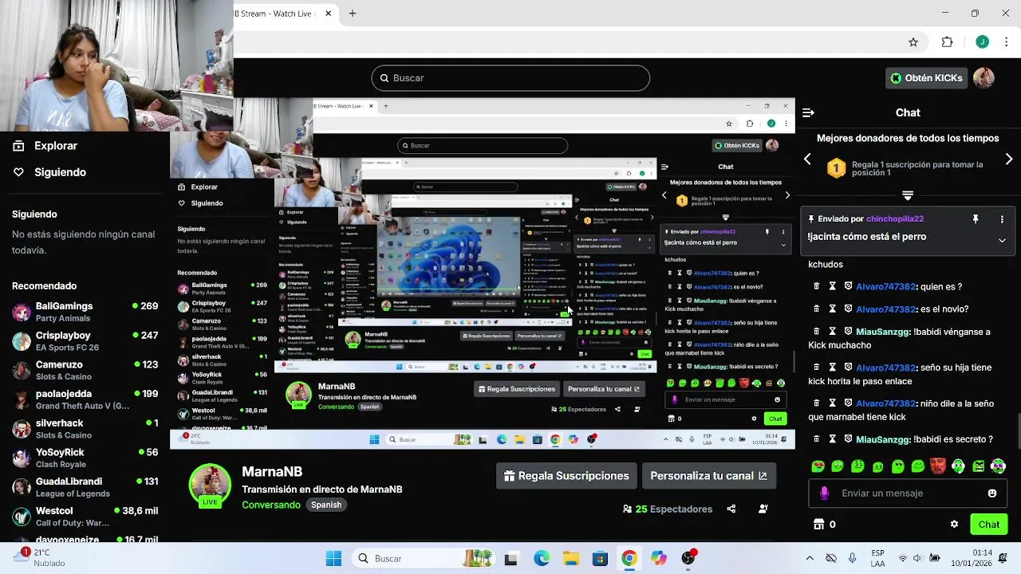This screenshot has width=1021, height=574.
Task: Expand the donors leaderboard handle
Action: tap(908, 195)
